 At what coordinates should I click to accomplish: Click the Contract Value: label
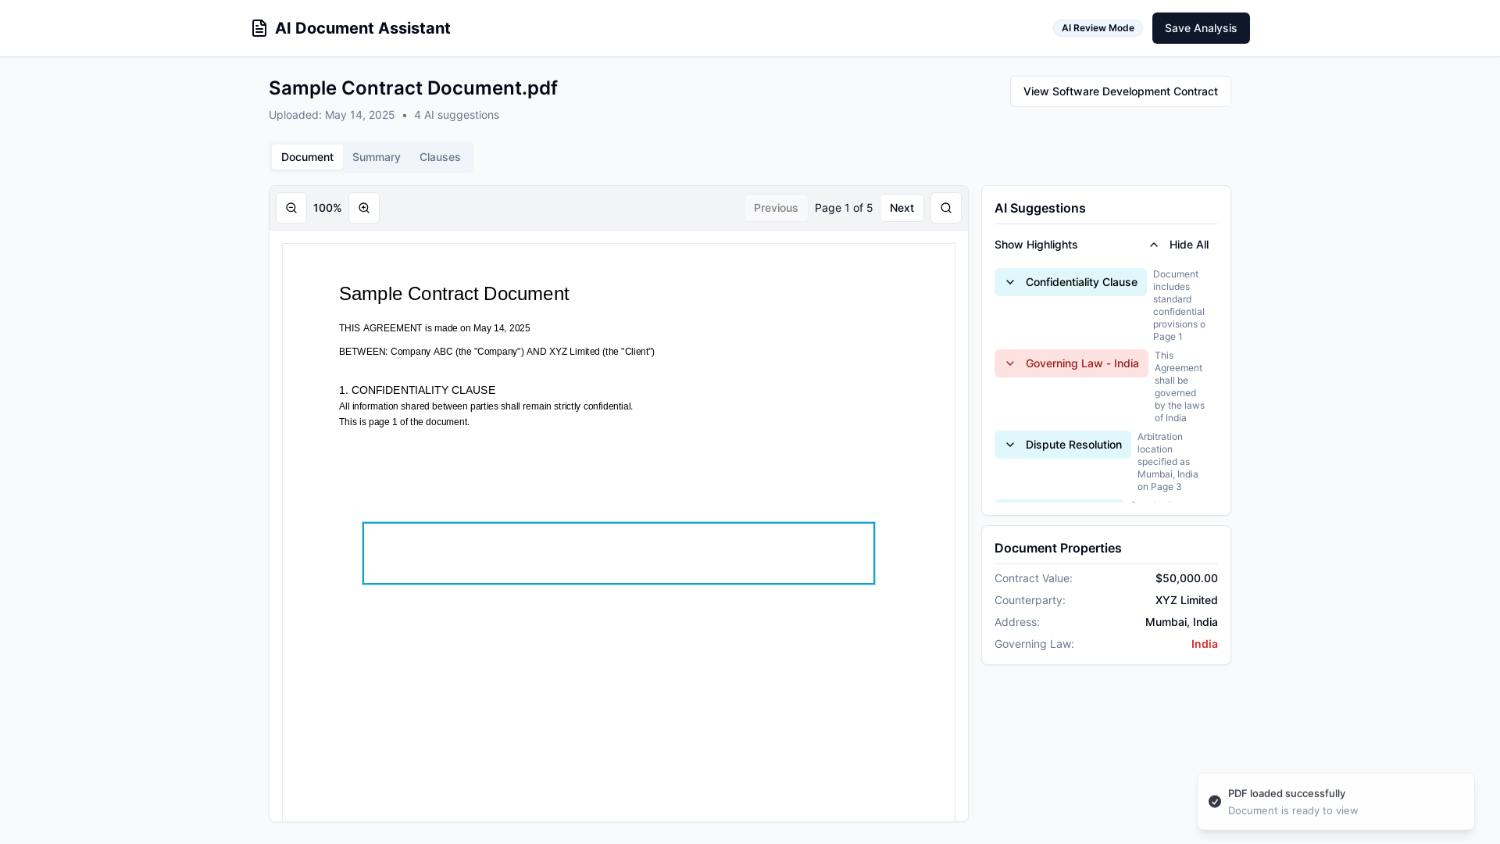1033,578
